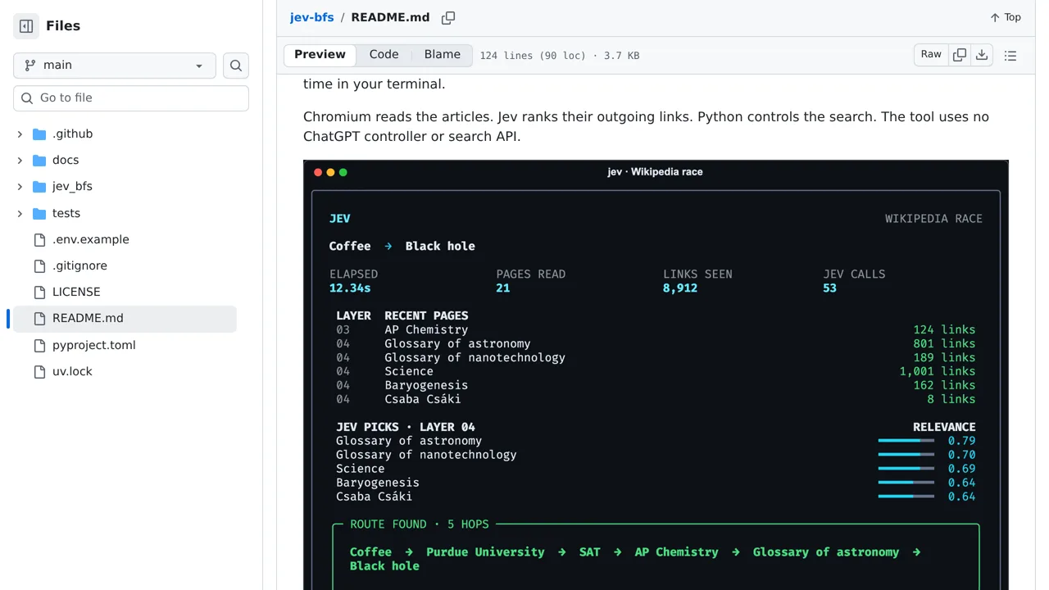Expand the docs folder chevron
The height and width of the screenshot is (590, 1049).
point(20,160)
